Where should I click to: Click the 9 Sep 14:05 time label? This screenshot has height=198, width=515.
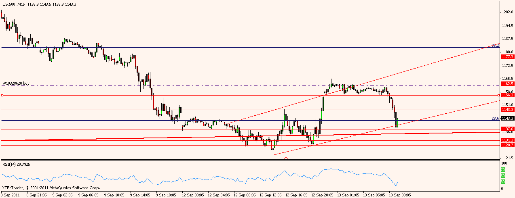click(x=140, y=194)
